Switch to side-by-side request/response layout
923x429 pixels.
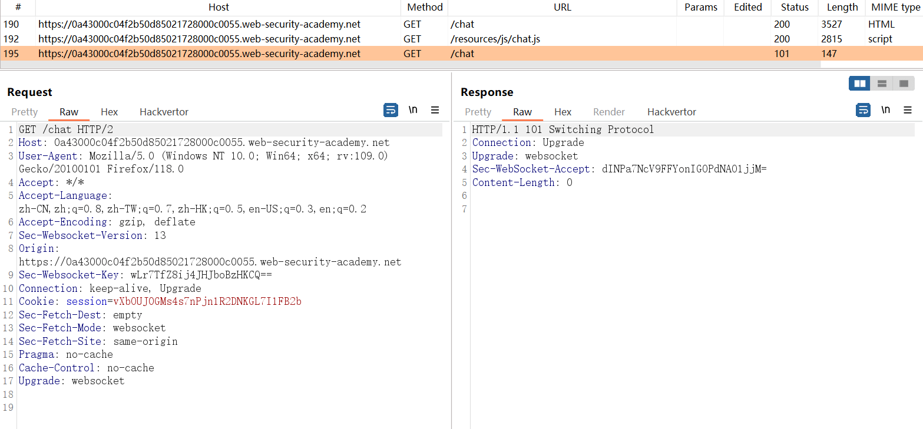click(859, 84)
